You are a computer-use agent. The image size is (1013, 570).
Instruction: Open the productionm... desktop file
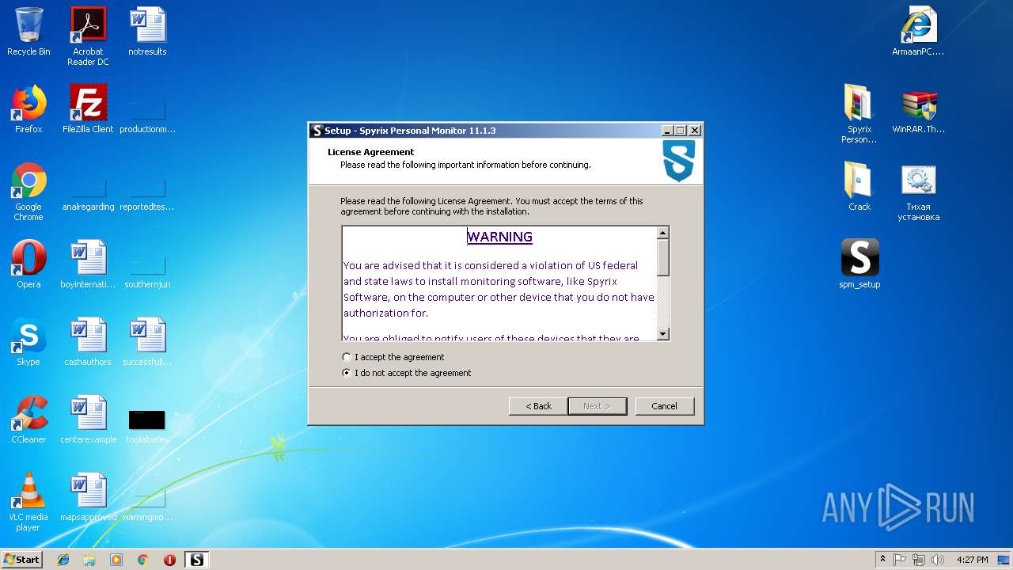[147, 115]
